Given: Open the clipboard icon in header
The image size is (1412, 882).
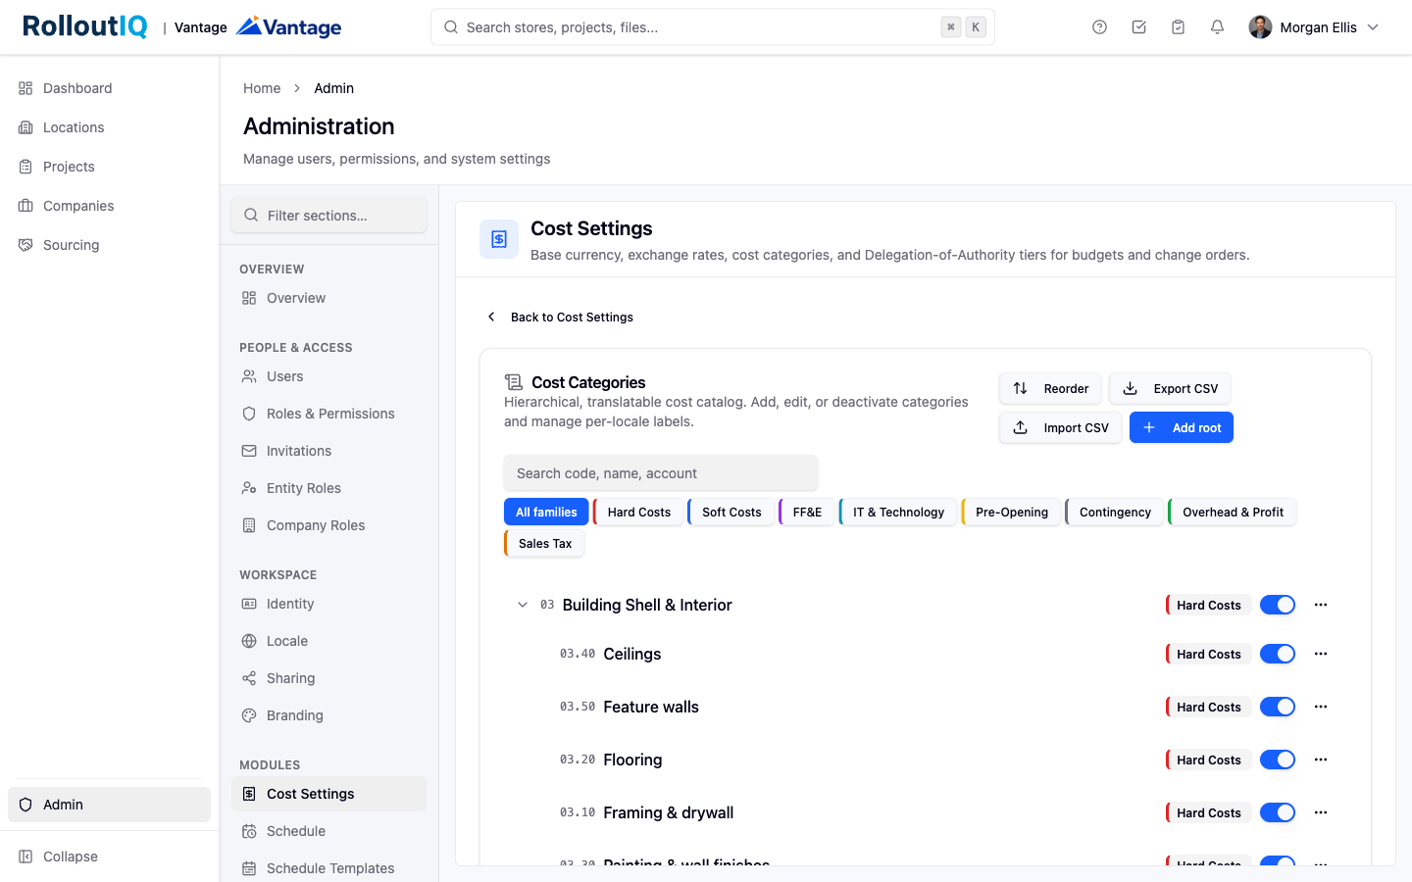Looking at the screenshot, I should [1178, 27].
